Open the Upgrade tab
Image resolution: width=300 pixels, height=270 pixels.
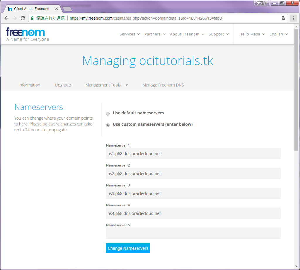[x=63, y=85]
